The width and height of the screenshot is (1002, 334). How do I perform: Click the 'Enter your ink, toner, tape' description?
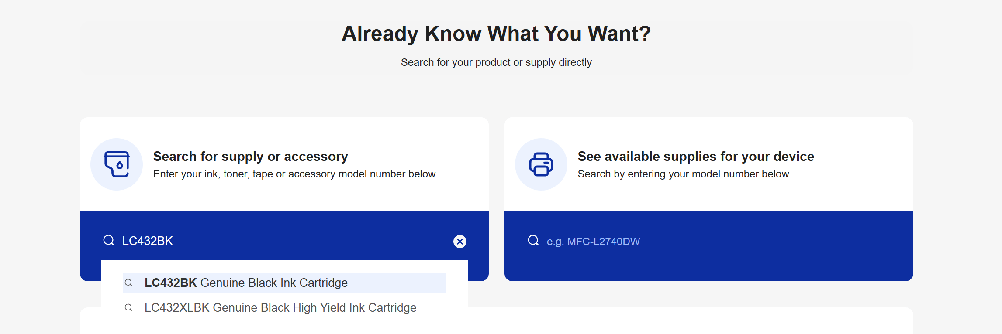(x=294, y=174)
